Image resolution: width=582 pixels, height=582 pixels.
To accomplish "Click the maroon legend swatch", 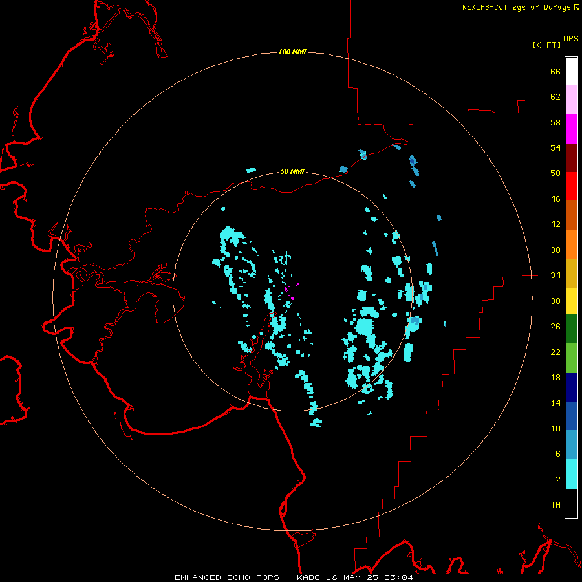I will [x=571, y=157].
